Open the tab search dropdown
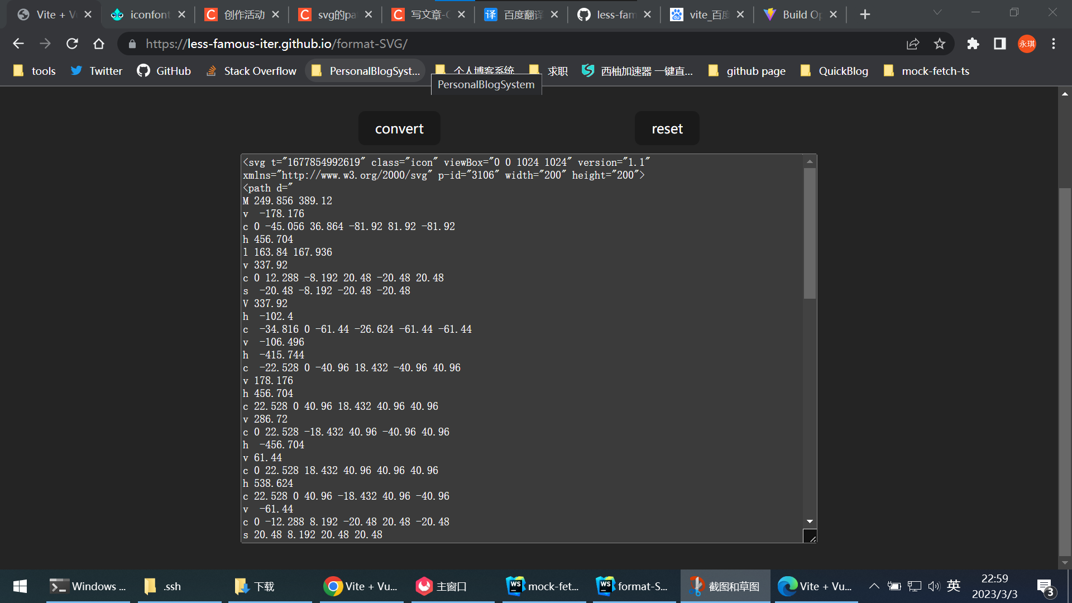Screen dimensions: 1072x603 (x=936, y=12)
